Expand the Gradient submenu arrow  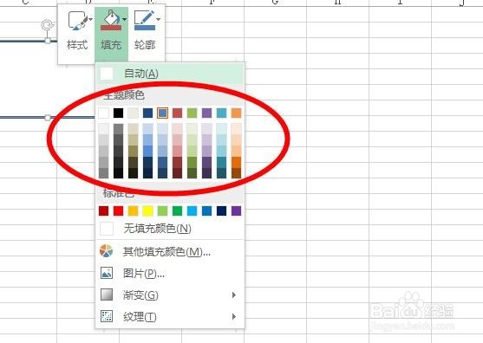coord(234,295)
